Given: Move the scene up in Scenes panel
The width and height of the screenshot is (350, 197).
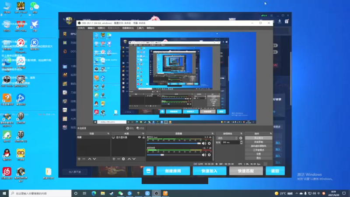Looking at the screenshot, I should (x=90, y=159).
